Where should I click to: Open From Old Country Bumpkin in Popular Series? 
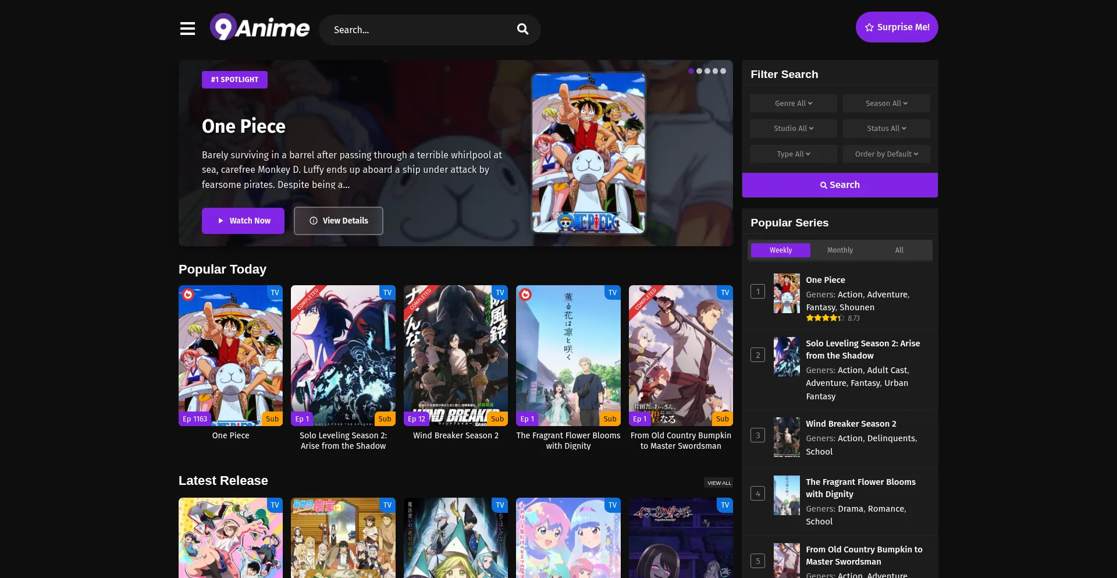[864, 555]
